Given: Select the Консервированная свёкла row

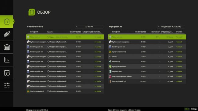Looking at the screenshot, I should 147,76.
